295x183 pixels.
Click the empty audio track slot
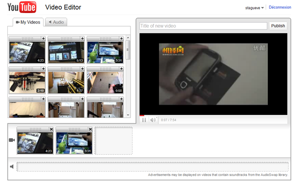point(153,167)
